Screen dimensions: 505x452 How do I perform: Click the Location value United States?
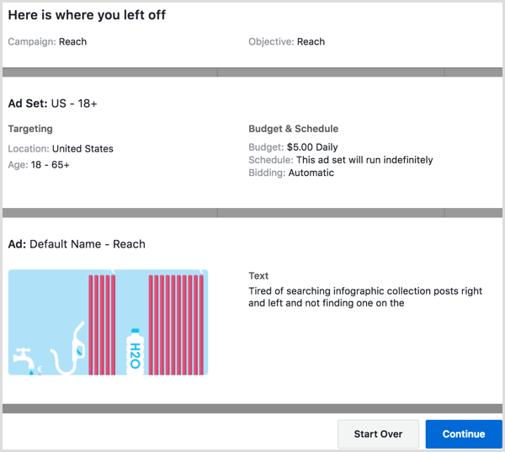82,148
